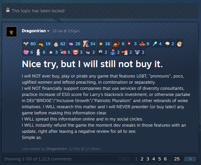Click the tiger face award showing 2
Image resolution: width=201 pixels, height=165 pixels.
point(140,52)
